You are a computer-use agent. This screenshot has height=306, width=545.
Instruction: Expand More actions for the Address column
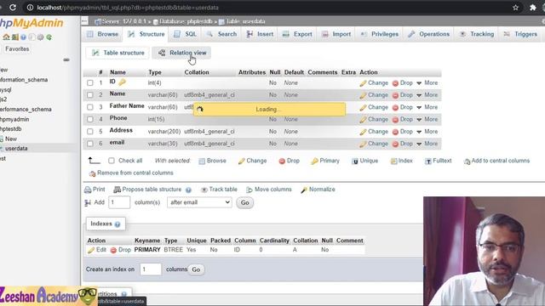click(x=427, y=132)
